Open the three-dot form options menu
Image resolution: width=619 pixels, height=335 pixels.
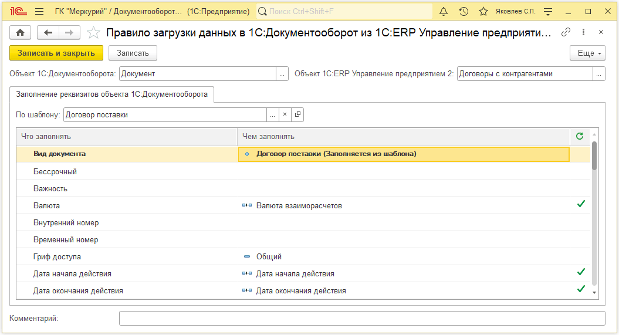[583, 32]
